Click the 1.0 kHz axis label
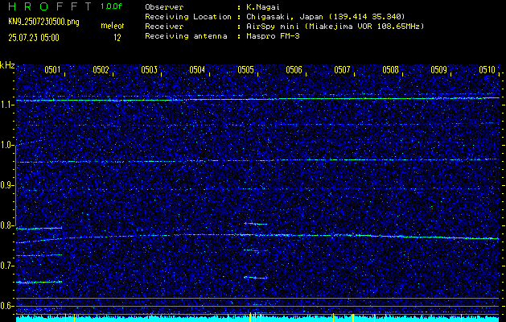Image resolution: width=506 pixels, height=322 pixels. [x=6, y=146]
